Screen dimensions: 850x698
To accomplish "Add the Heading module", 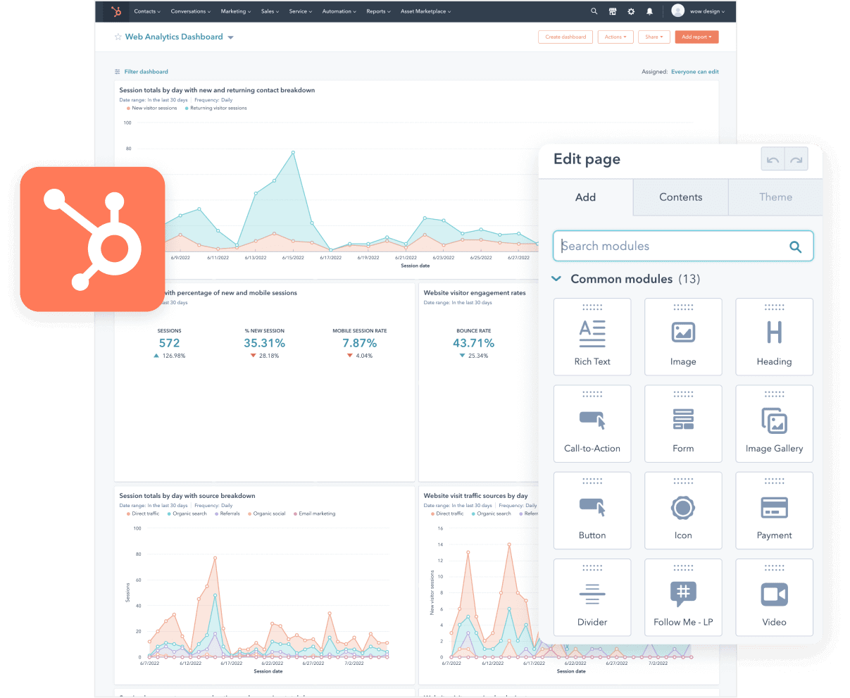I will tap(774, 337).
